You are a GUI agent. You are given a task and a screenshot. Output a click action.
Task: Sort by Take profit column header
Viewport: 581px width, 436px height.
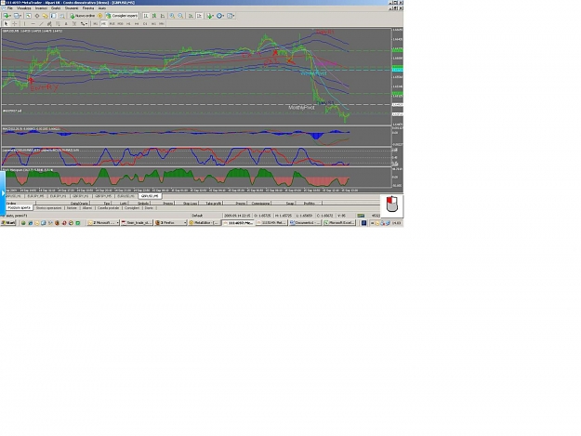point(213,204)
